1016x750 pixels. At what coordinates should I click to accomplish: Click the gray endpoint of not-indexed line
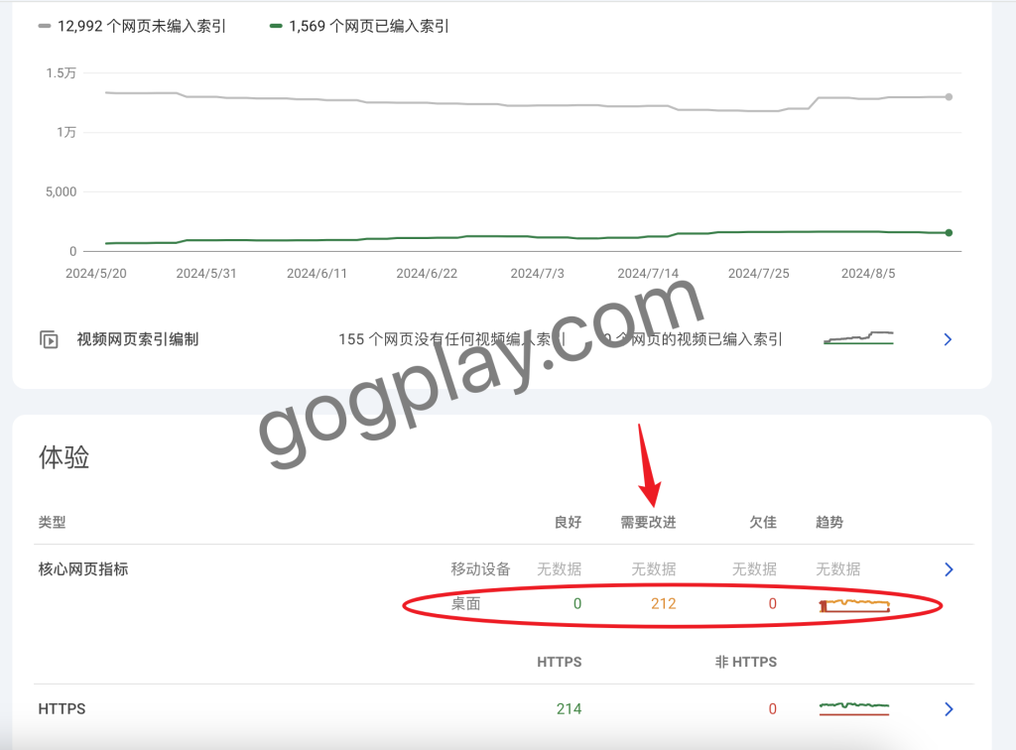(949, 97)
